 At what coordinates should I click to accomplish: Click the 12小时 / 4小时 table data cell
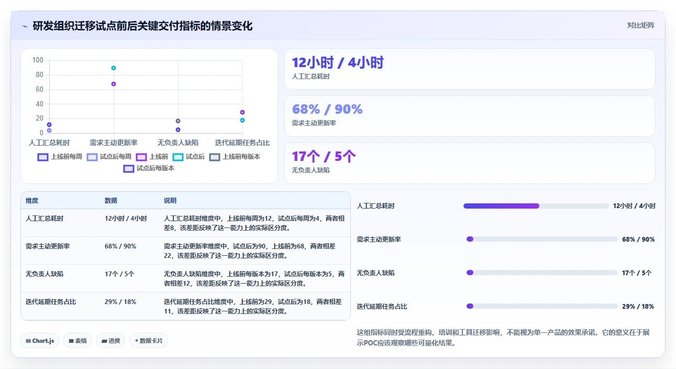coord(126,219)
